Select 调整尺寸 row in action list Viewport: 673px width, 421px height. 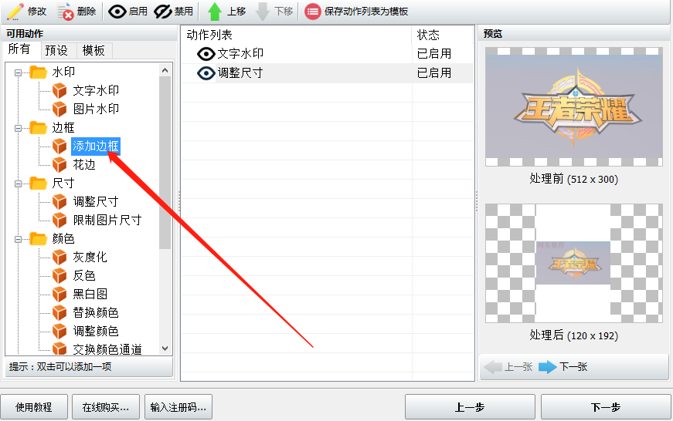328,73
